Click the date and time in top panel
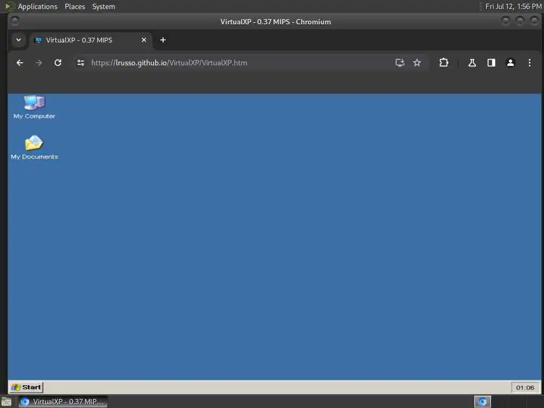The height and width of the screenshot is (408, 544). pyautogui.click(x=514, y=6)
